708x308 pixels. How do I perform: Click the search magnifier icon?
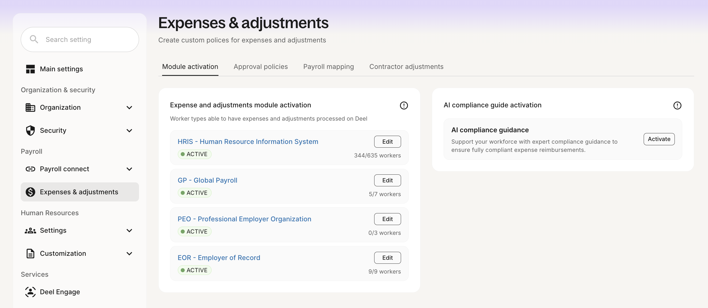(x=34, y=39)
